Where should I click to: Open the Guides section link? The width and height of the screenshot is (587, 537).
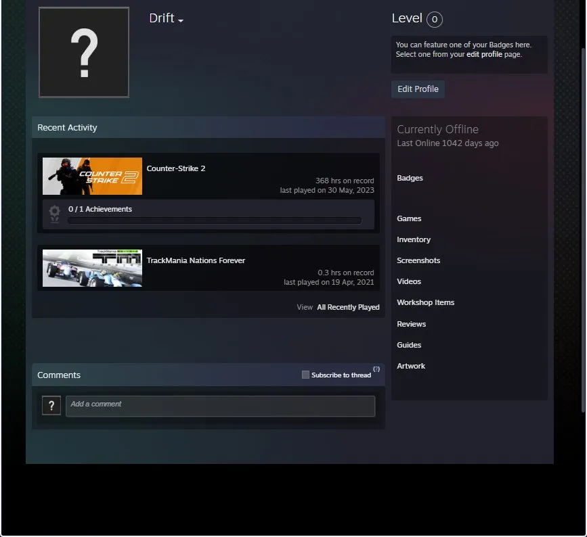[409, 345]
